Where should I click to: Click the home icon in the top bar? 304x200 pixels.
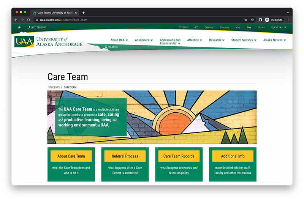coord(19,27)
